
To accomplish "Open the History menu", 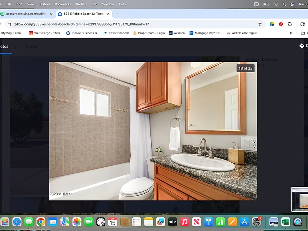I will point(45,4).
